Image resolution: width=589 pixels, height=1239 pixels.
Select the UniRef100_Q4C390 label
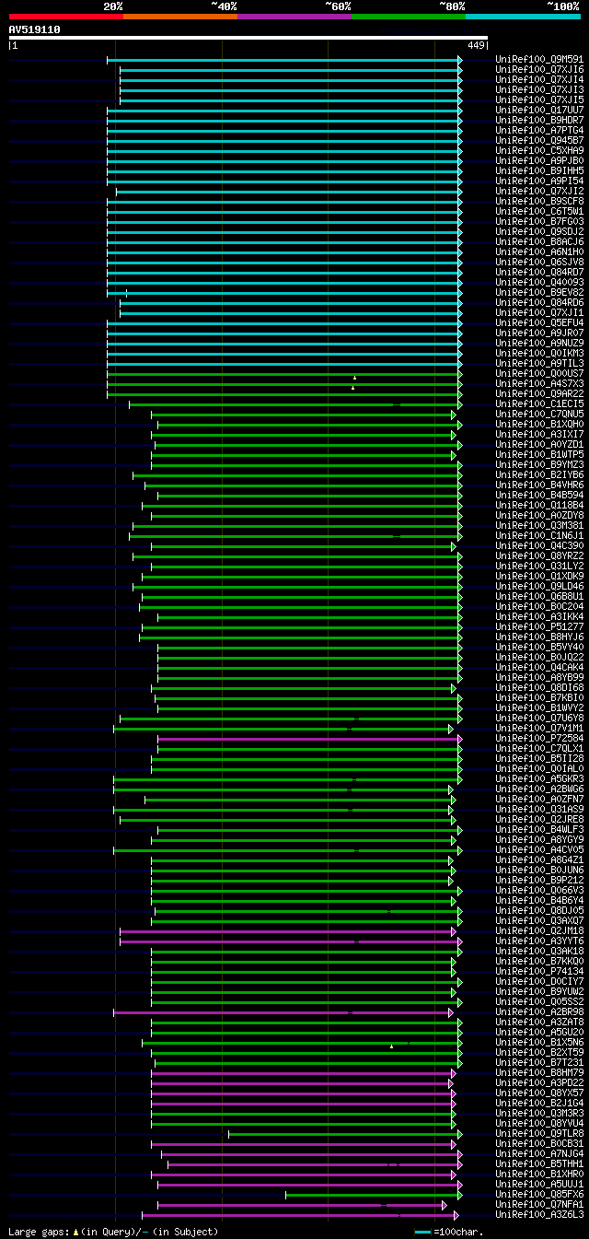coord(539,546)
